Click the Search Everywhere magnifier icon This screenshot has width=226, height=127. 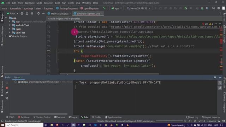(x=213, y=8)
